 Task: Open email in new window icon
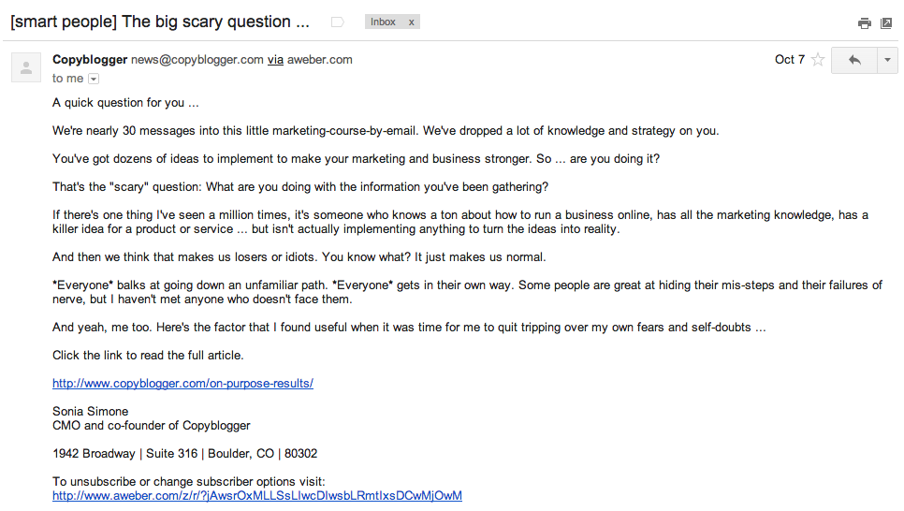tap(886, 23)
